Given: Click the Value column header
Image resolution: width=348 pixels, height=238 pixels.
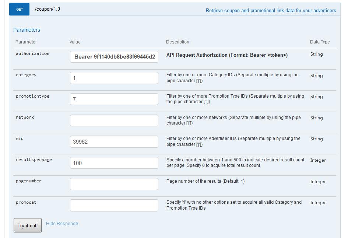Looking at the screenshot, I should [75, 42].
